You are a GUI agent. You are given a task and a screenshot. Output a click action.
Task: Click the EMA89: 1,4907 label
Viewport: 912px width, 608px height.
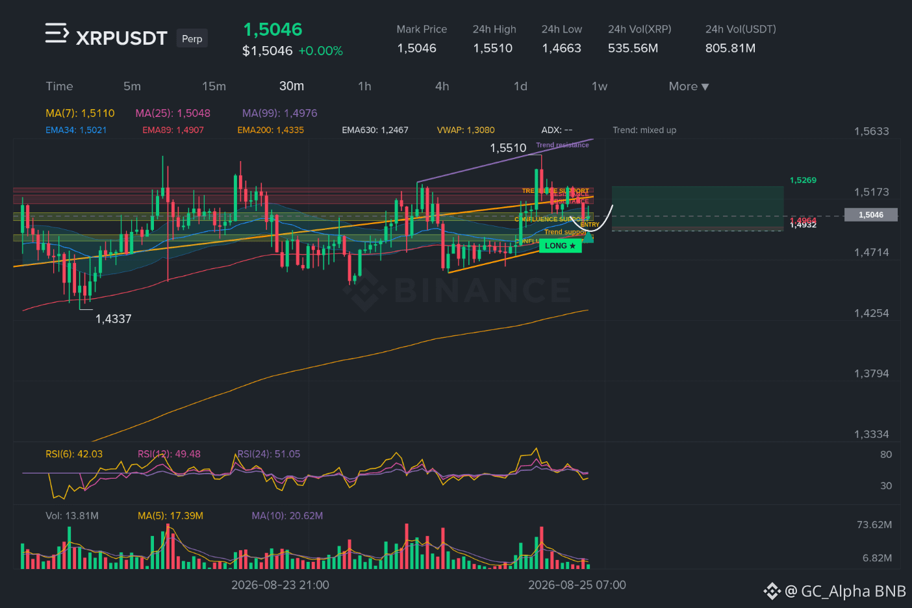pyautogui.click(x=173, y=130)
